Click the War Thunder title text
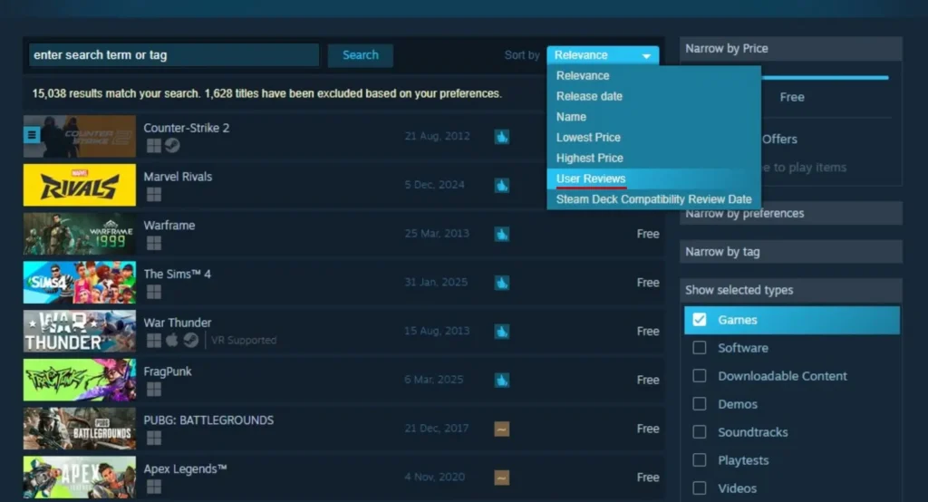This screenshot has width=928, height=502. (x=178, y=323)
